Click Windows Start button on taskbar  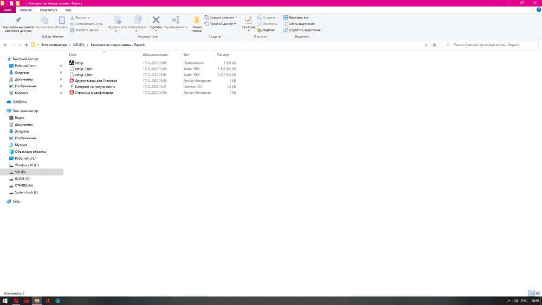pos(5,301)
